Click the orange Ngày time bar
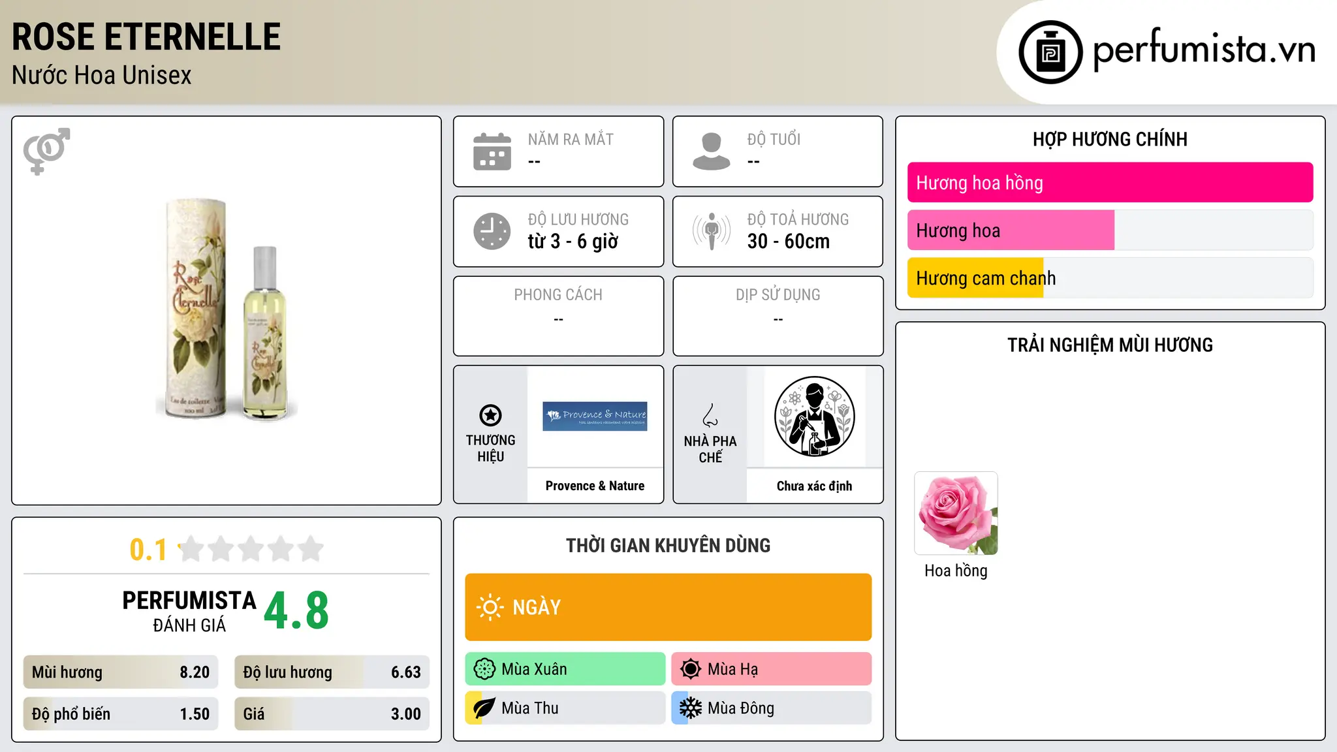This screenshot has height=752, width=1337. pyautogui.click(x=668, y=607)
